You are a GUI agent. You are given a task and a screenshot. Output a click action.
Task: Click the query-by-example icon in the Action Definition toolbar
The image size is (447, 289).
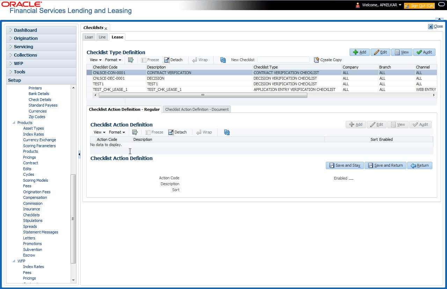coord(135,132)
